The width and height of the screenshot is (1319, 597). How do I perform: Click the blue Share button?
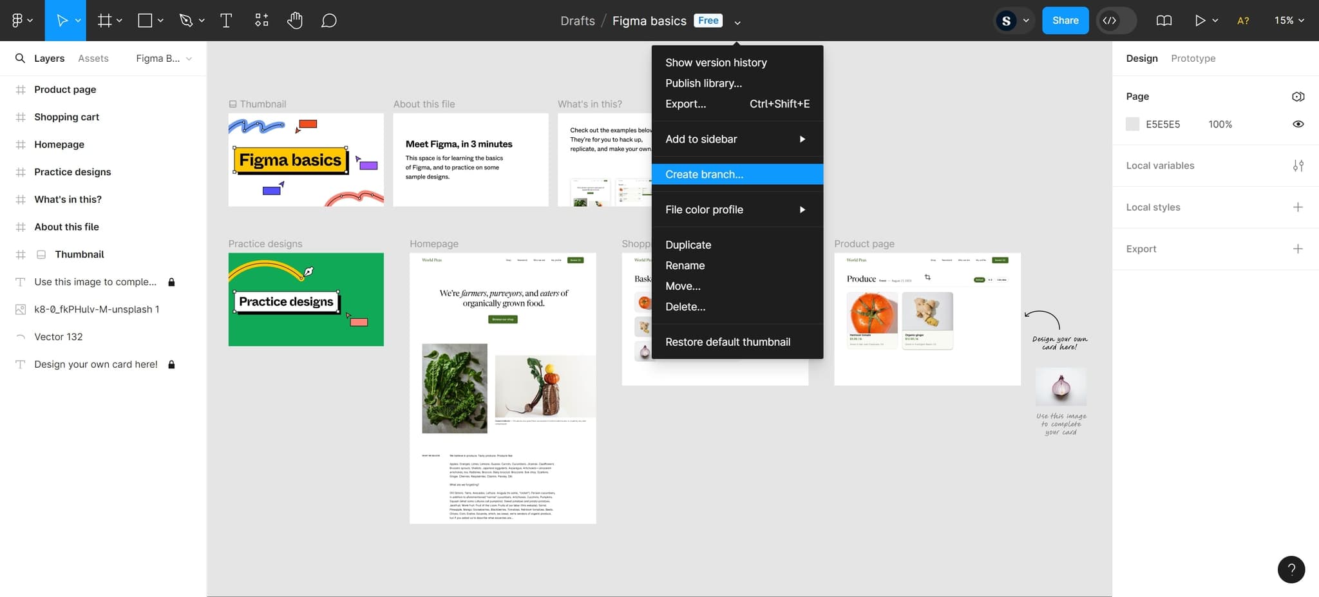[1065, 21]
